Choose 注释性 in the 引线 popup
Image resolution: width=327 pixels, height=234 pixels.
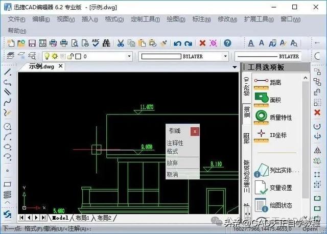point(175,143)
